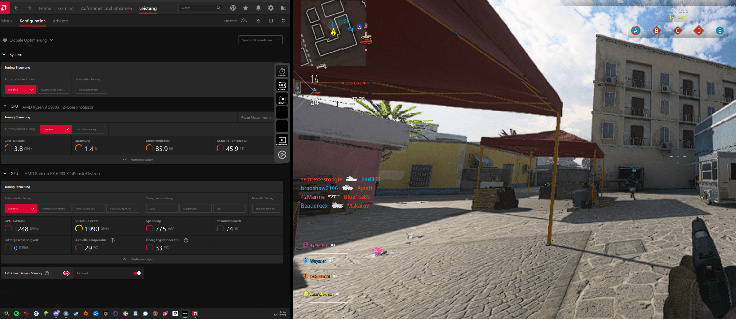Reset tuning with the circular arrow icon
Screen dimensions: 736x319
283,21
